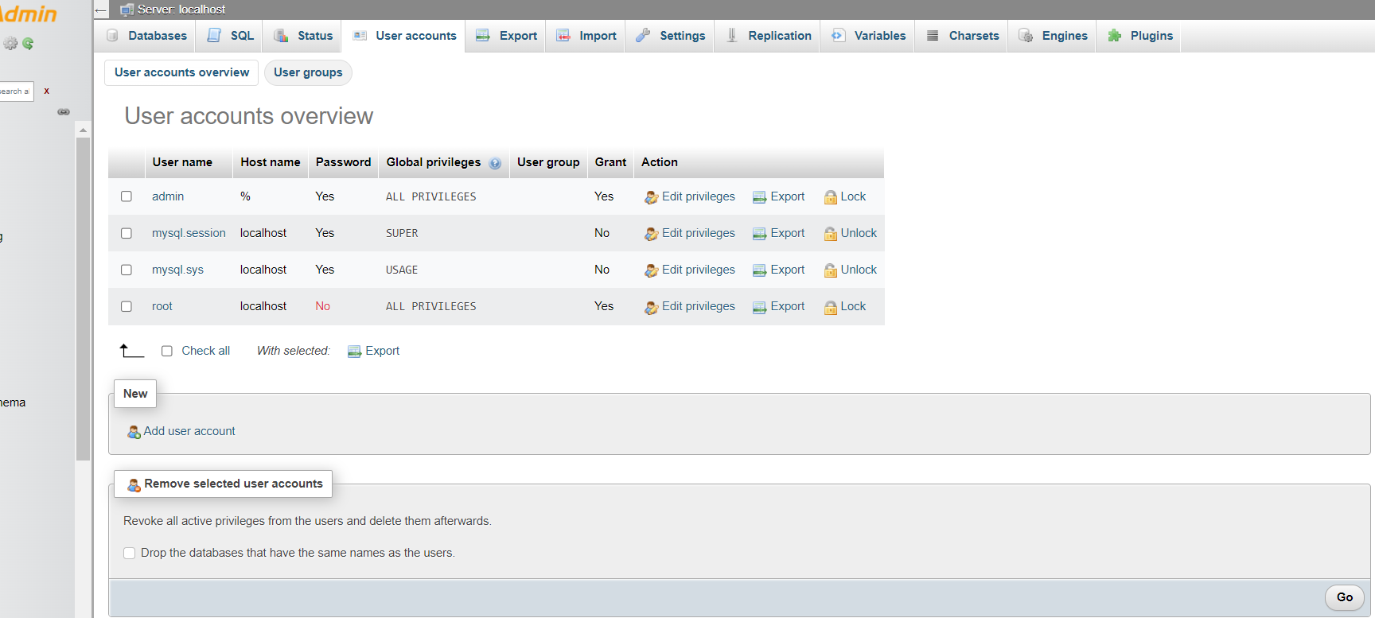Screen dimensions: 1375x618
Task: Click the Edit privileges icon for mysql.session
Action: click(x=651, y=234)
